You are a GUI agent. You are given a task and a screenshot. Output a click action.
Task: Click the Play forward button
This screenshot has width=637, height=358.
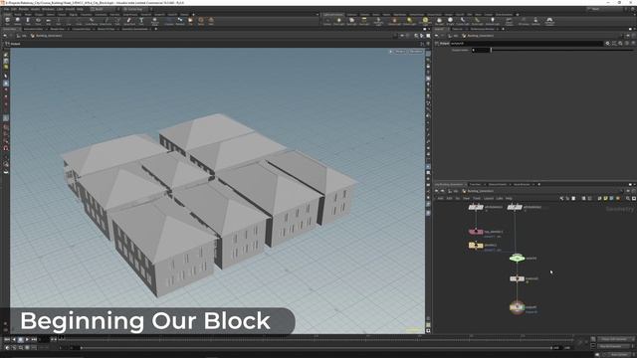click(27, 339)
